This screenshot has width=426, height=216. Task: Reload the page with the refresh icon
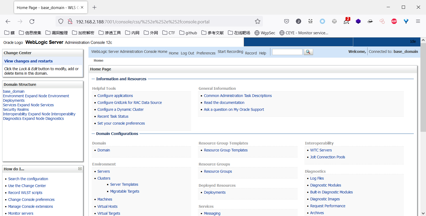pyautogui.click(x=32, y=22)
